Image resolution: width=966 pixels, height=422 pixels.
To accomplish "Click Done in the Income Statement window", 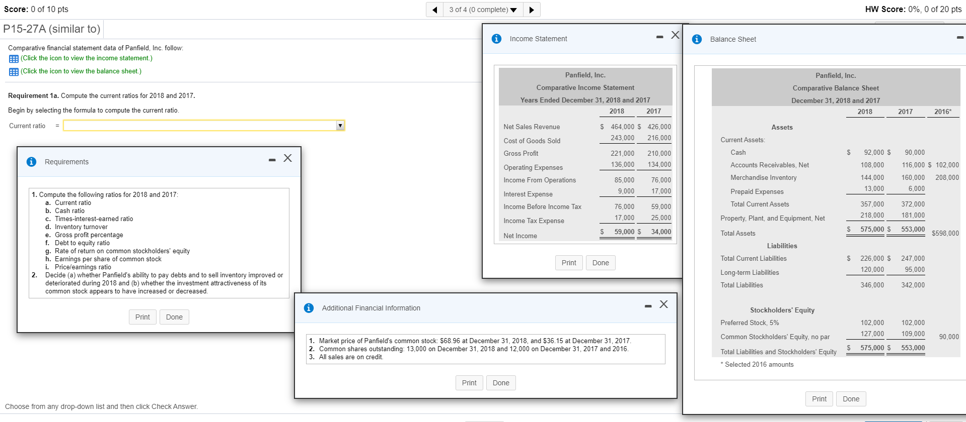I will [x=601, y=263].
